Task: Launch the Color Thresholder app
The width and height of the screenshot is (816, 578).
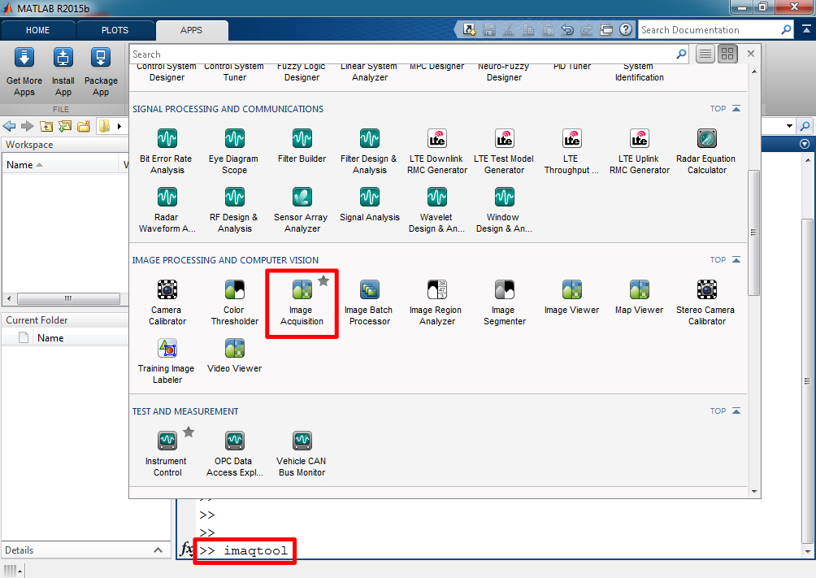Action: point(234,302)
